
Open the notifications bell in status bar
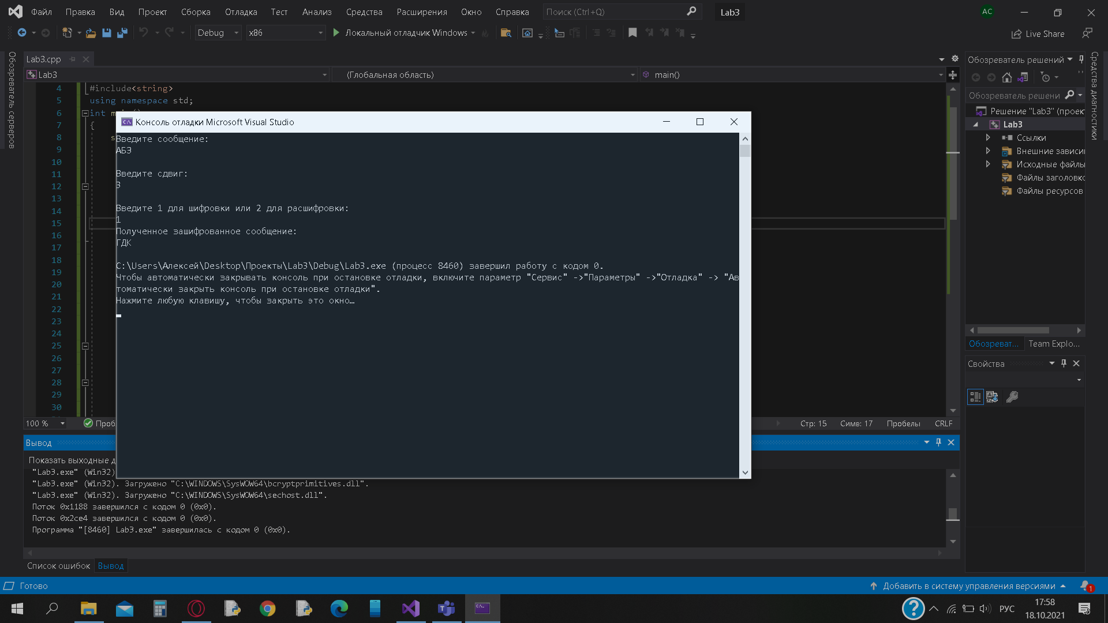1085,586
